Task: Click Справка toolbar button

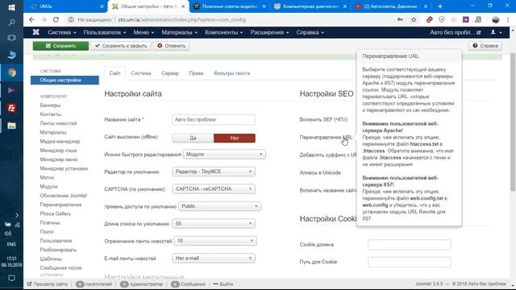Action: 485,46
